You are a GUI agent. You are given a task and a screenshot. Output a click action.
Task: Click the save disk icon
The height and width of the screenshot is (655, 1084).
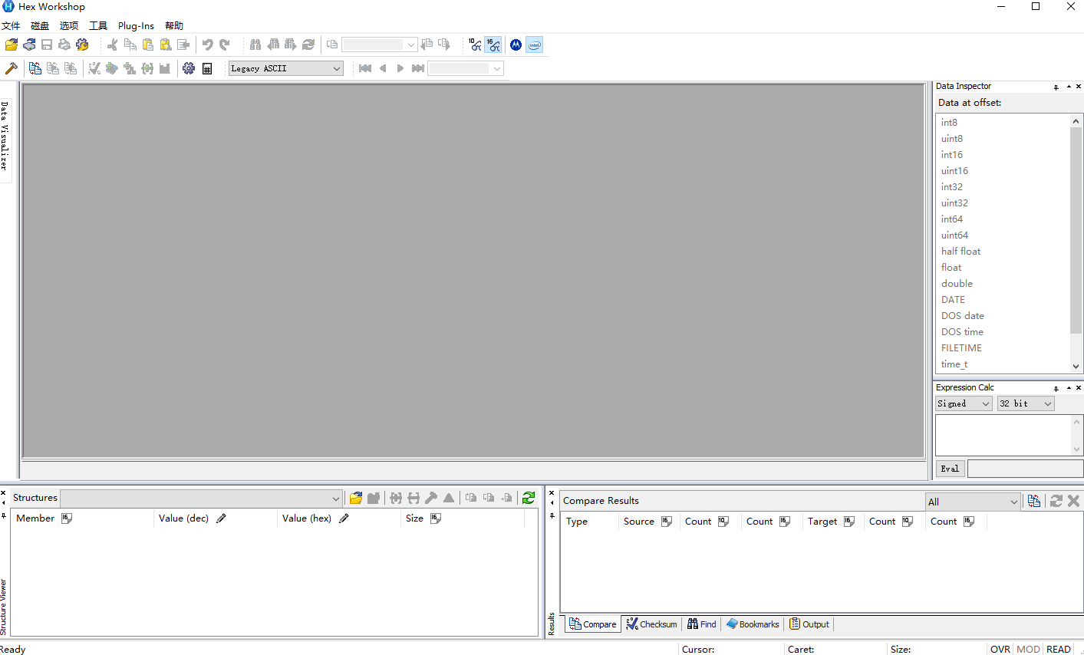click(x=47, y=45)
